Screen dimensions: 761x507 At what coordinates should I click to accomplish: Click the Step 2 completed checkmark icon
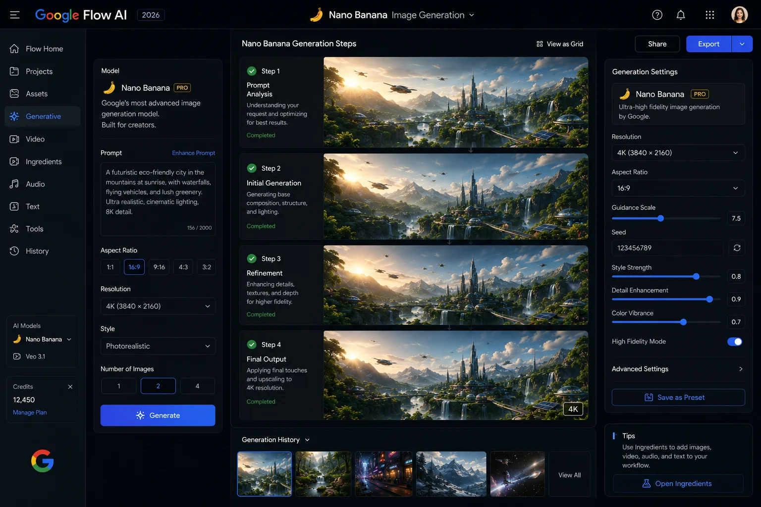click(x=252, y=168)
